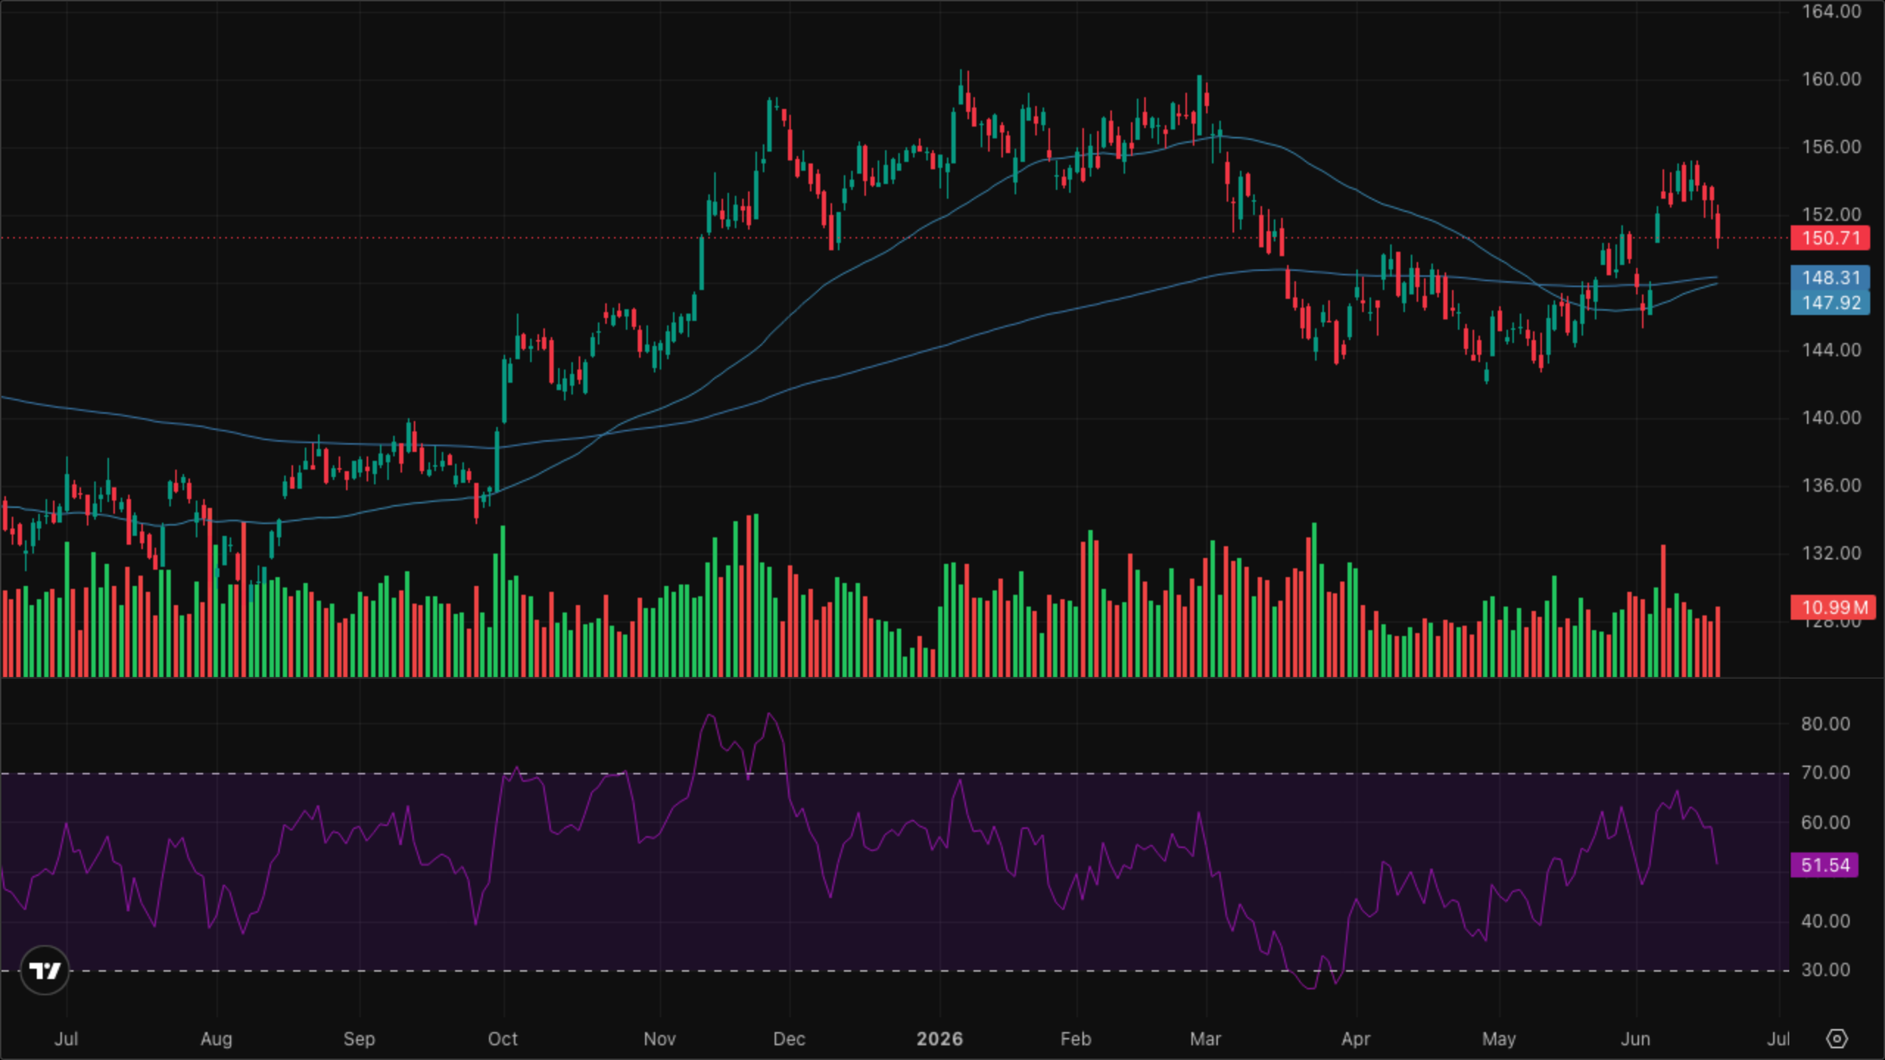This screenshot has width=1885, height=1060.
Task: Click the Aug marker on time axis
Action: coord(216,1039)
